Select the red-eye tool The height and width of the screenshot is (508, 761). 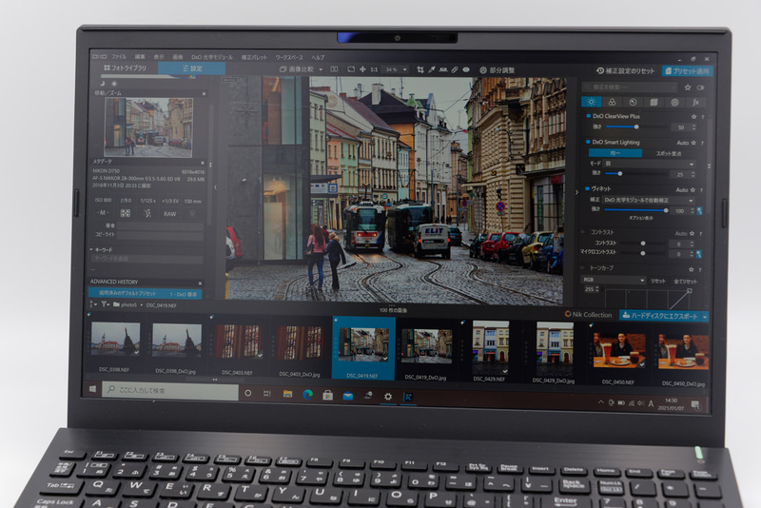(x=466, y=69)
